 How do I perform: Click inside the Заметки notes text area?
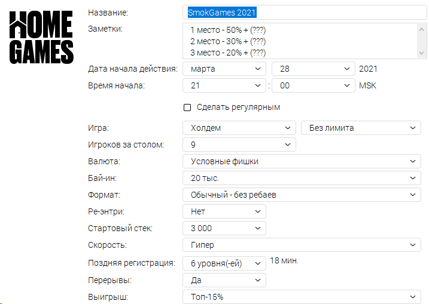[x=300, y=41]
